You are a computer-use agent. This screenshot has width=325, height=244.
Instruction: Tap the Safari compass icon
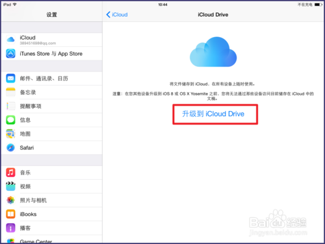(10, 147)
